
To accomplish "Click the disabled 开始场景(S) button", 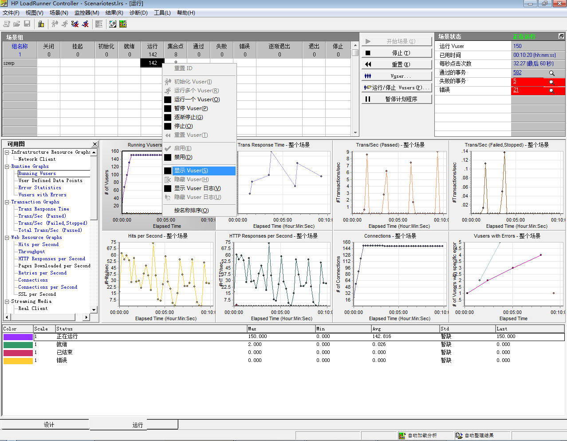I will 396,41.
